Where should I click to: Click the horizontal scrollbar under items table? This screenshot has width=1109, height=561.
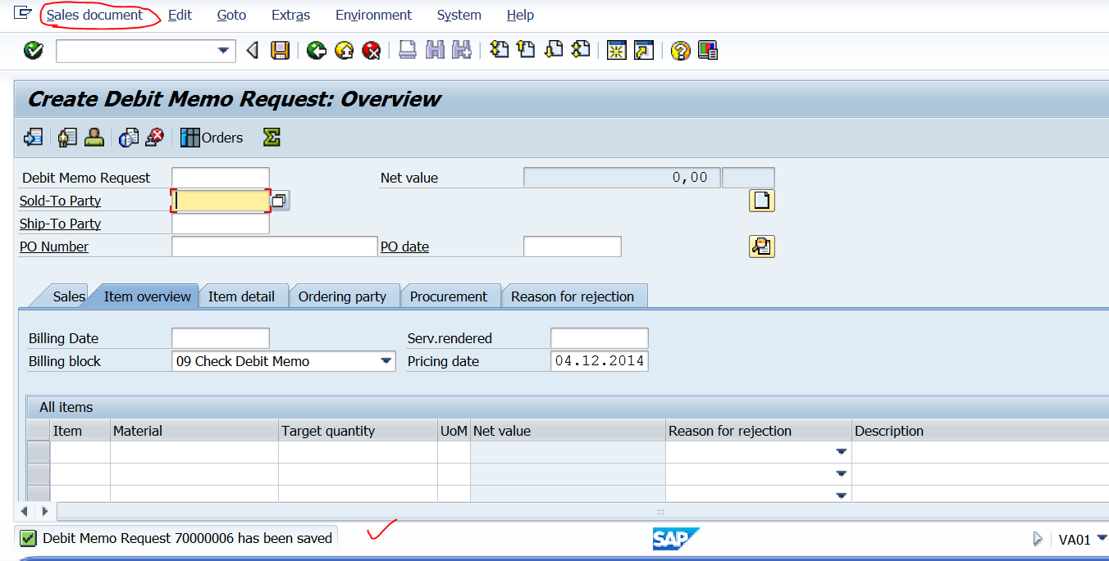tap(574, 511)
